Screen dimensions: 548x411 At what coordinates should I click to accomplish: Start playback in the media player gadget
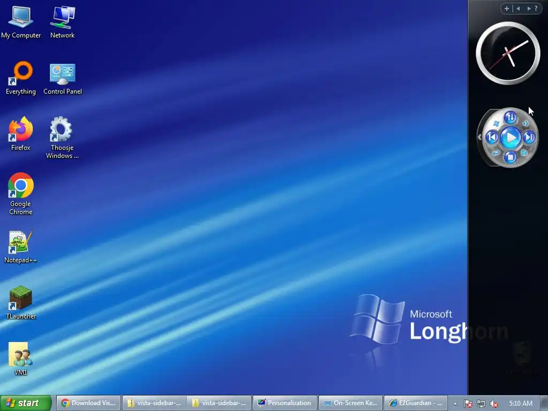511,138
